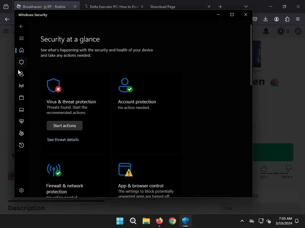Image resolution: width=305 pixels, height=228 pixels.
Task: Click Virus & threat protection heading
Action: [x=71, y=102]
